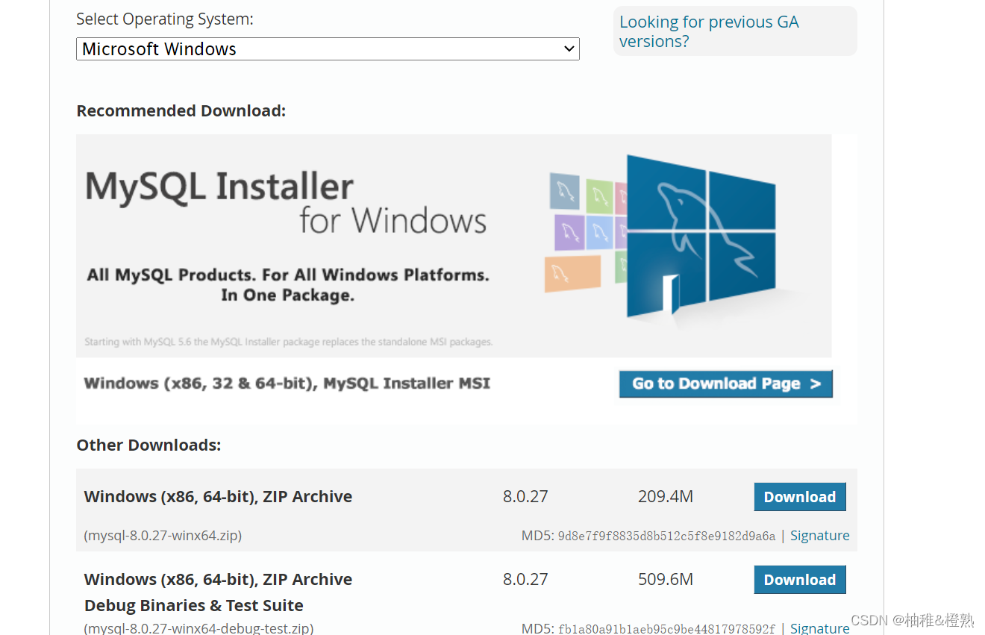Download the 209.4M ZIP Archive
Image resolution: width=985 pixels, height=635 pixels.
pos(800,497)
